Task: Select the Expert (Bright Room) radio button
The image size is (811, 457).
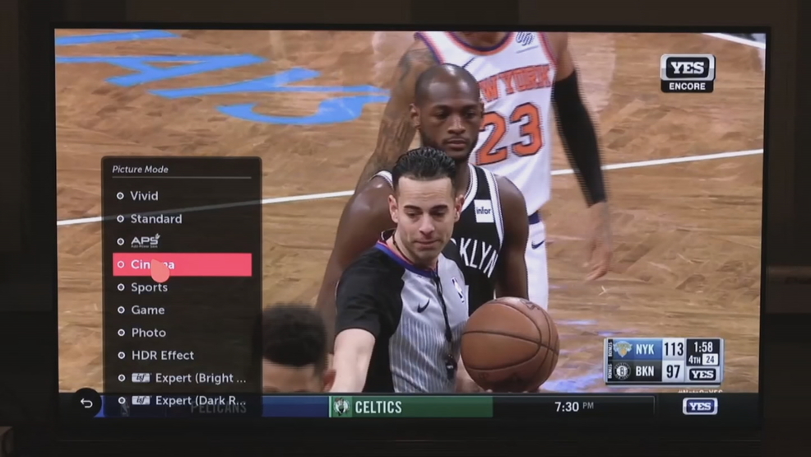Action: [x=122, y=378]
